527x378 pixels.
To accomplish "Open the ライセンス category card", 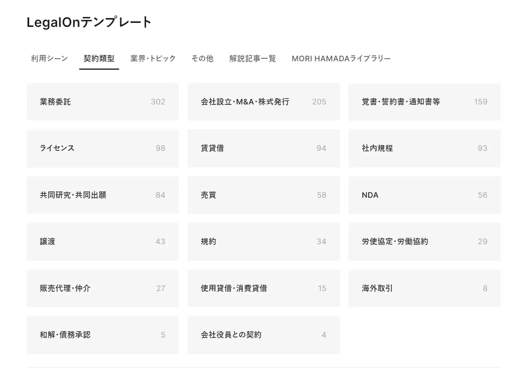I will [103, 148].
